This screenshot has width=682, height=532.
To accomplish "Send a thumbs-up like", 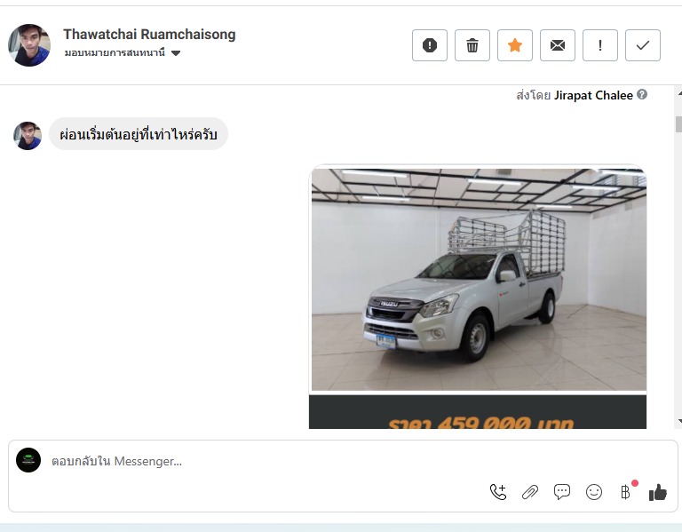I will coord(658,492).
